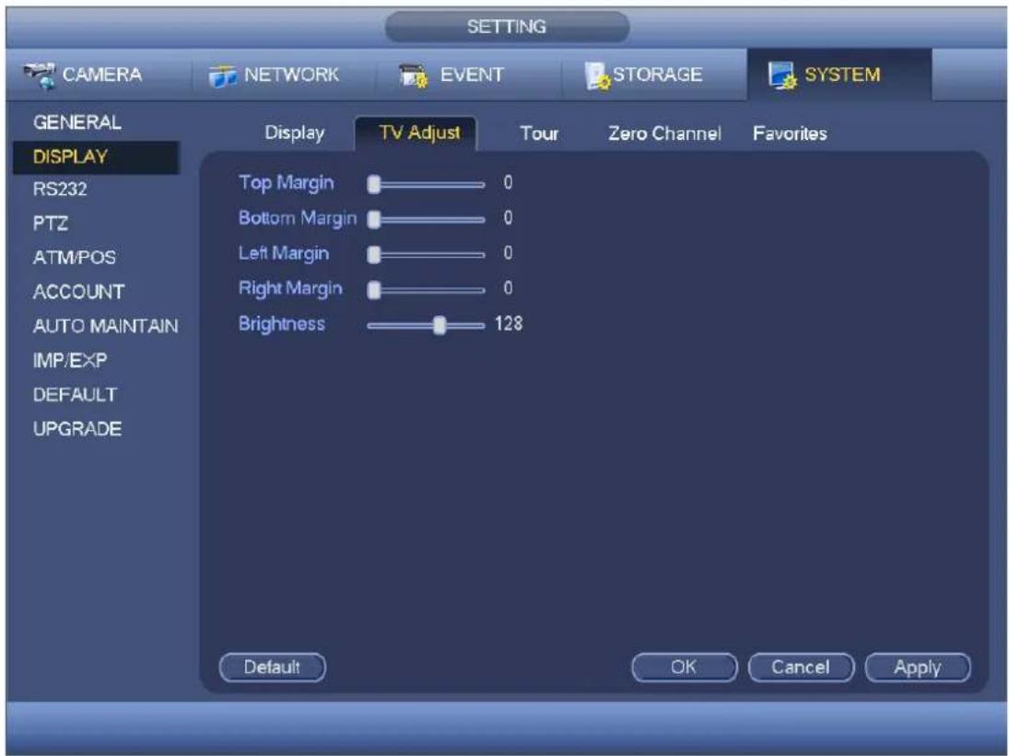Go to the Favorites tab
The height and width of the screenshot is (756, 1009).
click(790, 134)
